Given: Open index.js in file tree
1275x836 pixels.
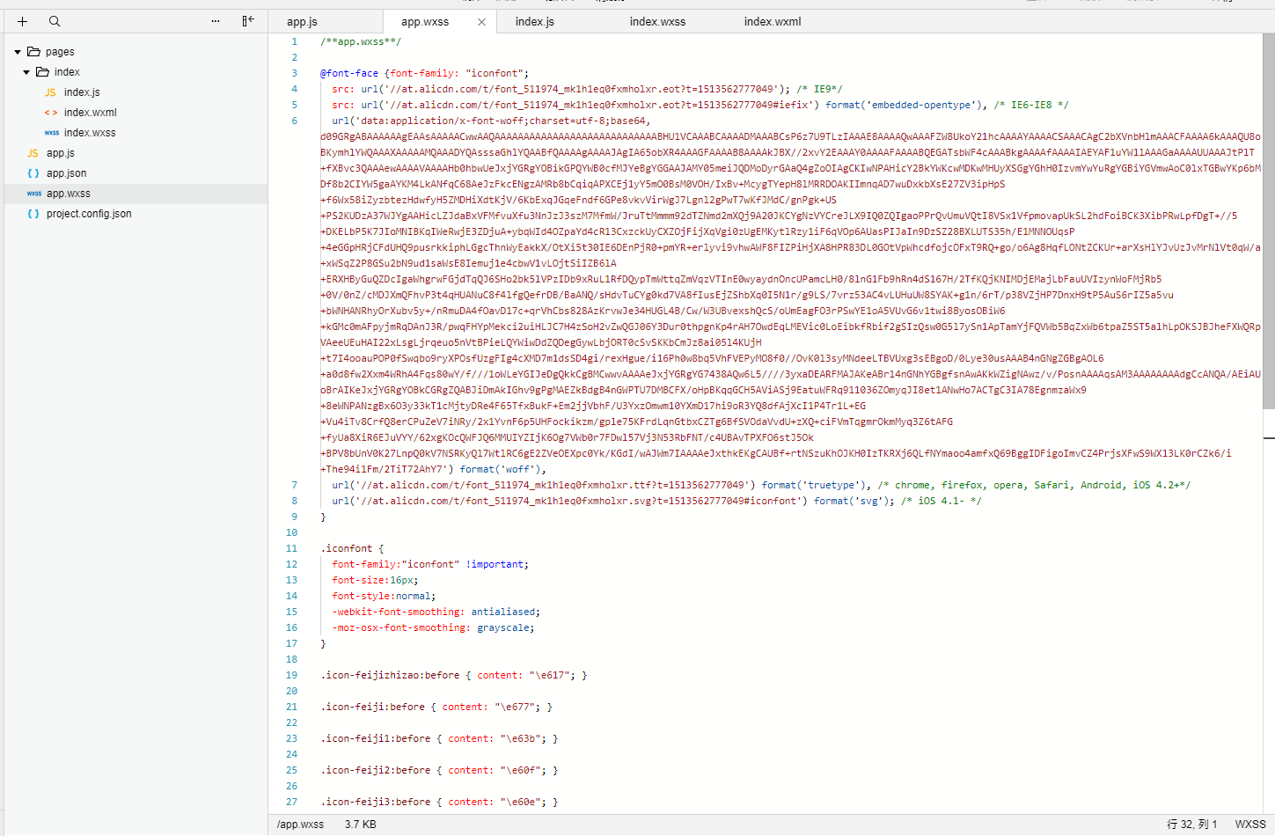Looking at the screenshot, I should click(x=82, y=92).
